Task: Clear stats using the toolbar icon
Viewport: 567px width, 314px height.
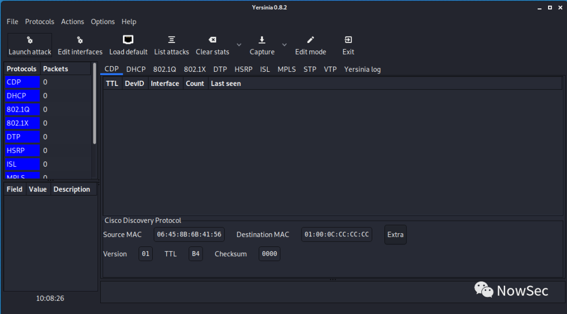Action: [213, 40]
